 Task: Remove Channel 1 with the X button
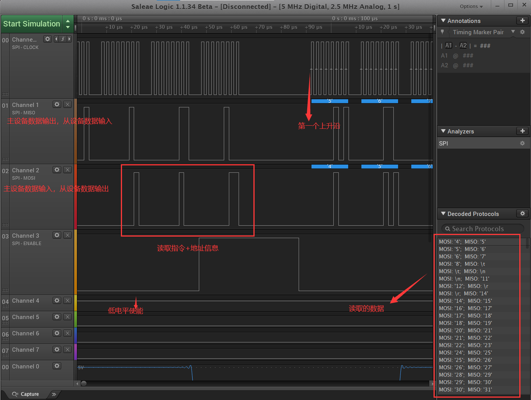[67, 104]
